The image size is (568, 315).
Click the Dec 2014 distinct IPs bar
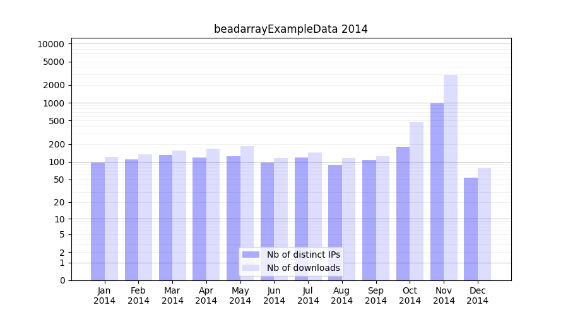(471, 229)
